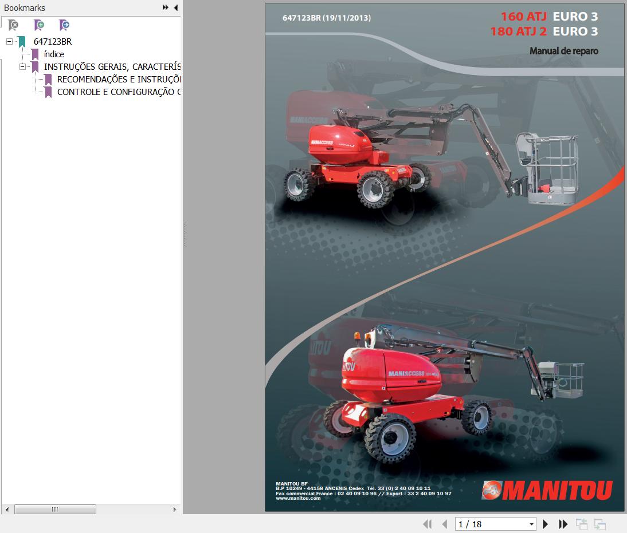Collapse the INSTRUÇÕES GERAIS bookmark node
This screenshot has width=627, height=533.
[x=22, y=67]
